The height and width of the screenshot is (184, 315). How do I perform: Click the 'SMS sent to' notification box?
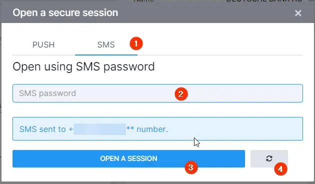pos(157,129)
